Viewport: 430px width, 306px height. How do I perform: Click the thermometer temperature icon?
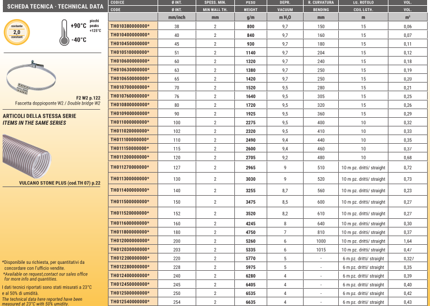click(64, 32)
